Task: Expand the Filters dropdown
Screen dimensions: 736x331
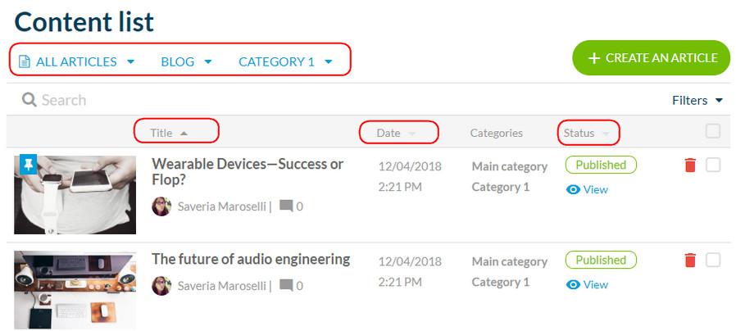Action: point(697,100)
